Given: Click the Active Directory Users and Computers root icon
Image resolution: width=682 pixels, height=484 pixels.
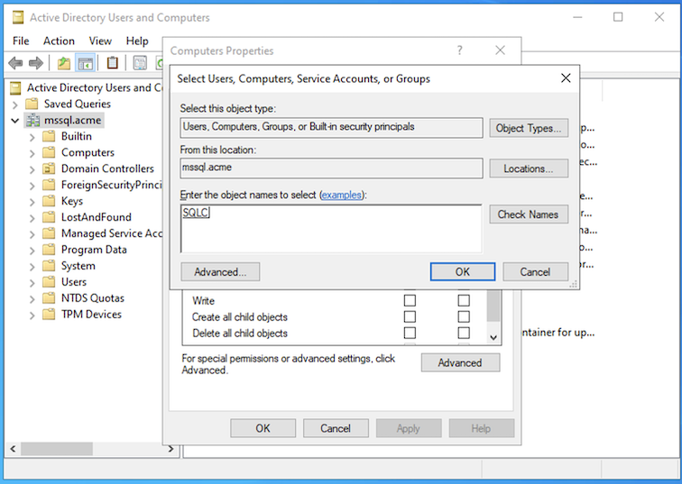Looking at the screenshot, I should coord(15,88).
